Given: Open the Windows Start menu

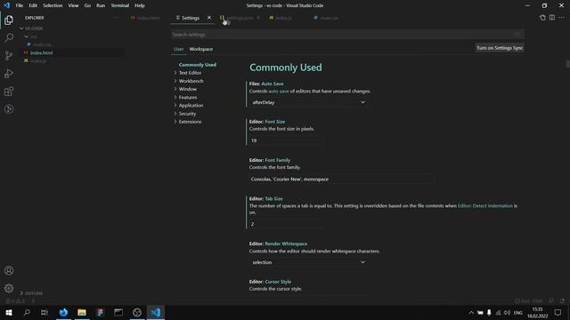Looking at the screenshot, I should click(9, 312).
